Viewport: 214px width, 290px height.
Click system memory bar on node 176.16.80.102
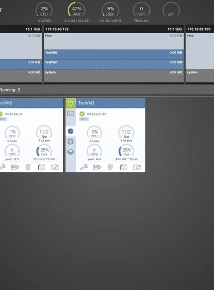tap(114, 76)
